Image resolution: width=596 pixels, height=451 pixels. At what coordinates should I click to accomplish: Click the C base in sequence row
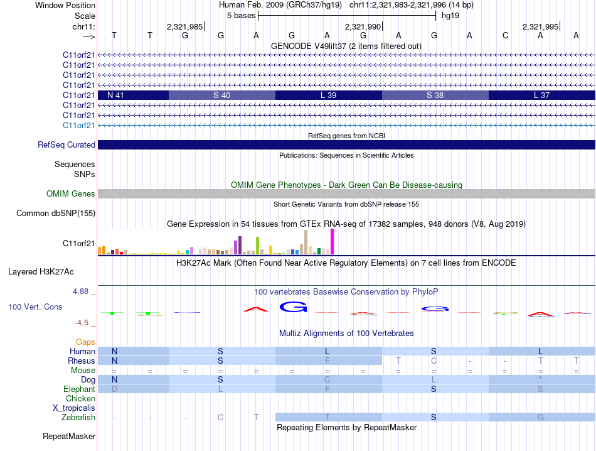point(505,35)
